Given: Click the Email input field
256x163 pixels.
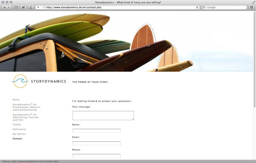Looking at the screenshot, I should [x=96, y=143].
